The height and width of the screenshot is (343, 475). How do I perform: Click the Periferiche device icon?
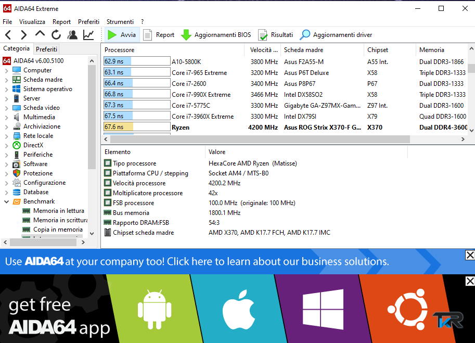click(16, 155)
